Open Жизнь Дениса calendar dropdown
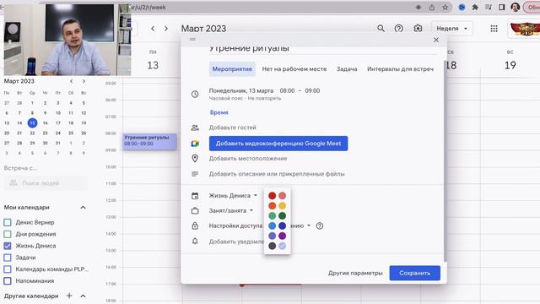 click(233, 196)
